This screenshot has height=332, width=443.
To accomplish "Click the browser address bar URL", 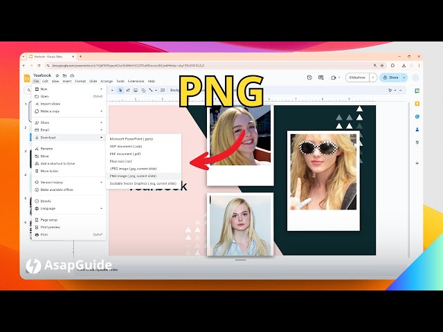I will click(128, 66).
